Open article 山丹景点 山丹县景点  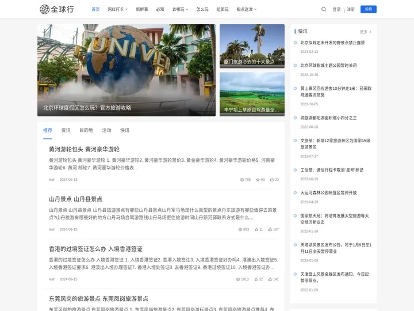75,199
